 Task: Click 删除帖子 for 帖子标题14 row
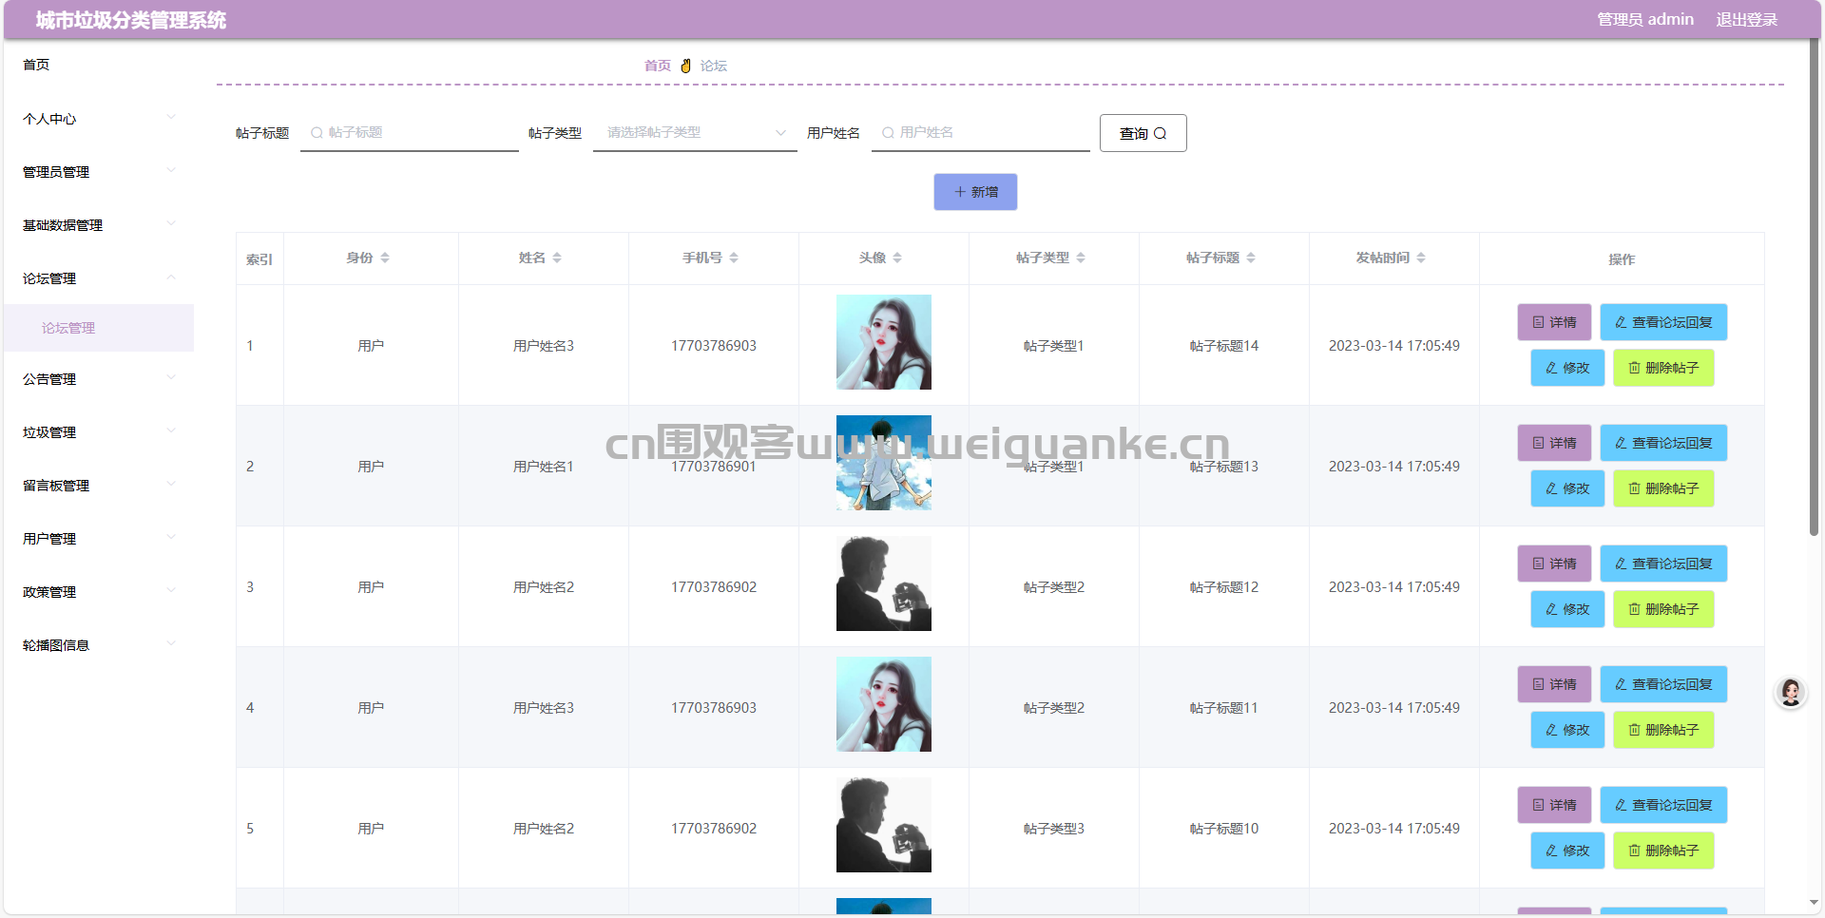pos(1663,368)
